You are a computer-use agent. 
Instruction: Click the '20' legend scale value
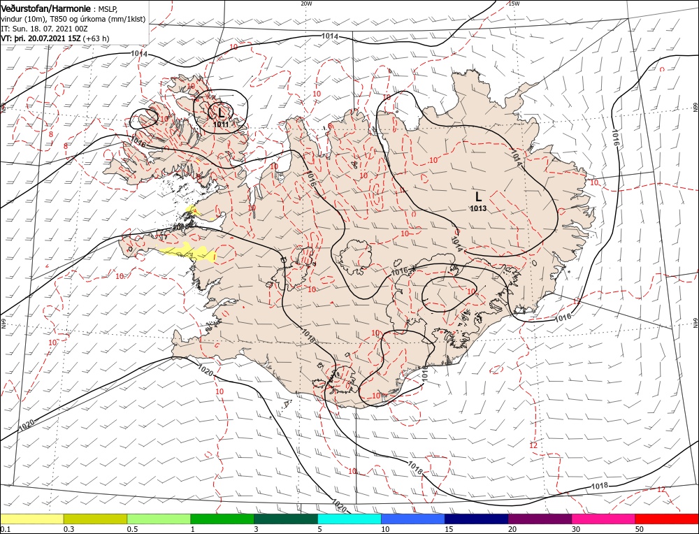(512, 529)
